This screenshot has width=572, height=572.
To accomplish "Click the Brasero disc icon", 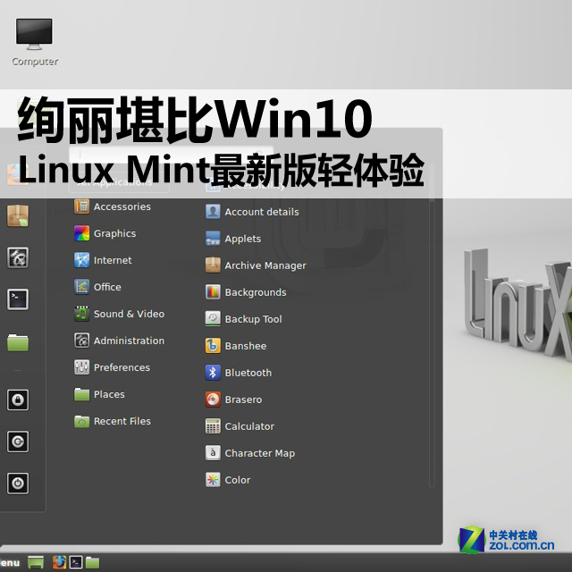I will [x=213, y=400].
